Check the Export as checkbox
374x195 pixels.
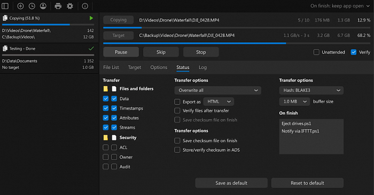pyautogui.click(x=177, y=102)
